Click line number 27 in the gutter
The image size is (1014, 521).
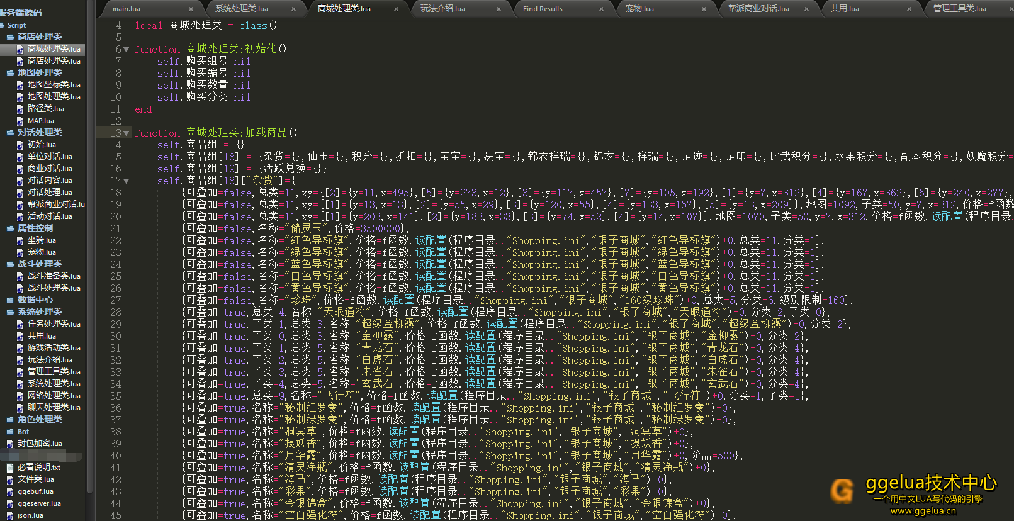point(116,301)
